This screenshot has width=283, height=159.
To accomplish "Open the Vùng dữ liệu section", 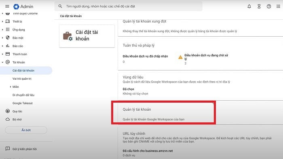I will 133,77.
